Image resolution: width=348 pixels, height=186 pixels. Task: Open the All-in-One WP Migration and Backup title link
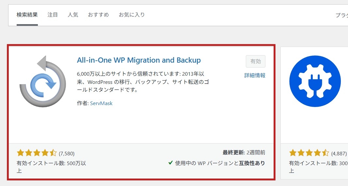pyautogui.click(x=139, y=60)
